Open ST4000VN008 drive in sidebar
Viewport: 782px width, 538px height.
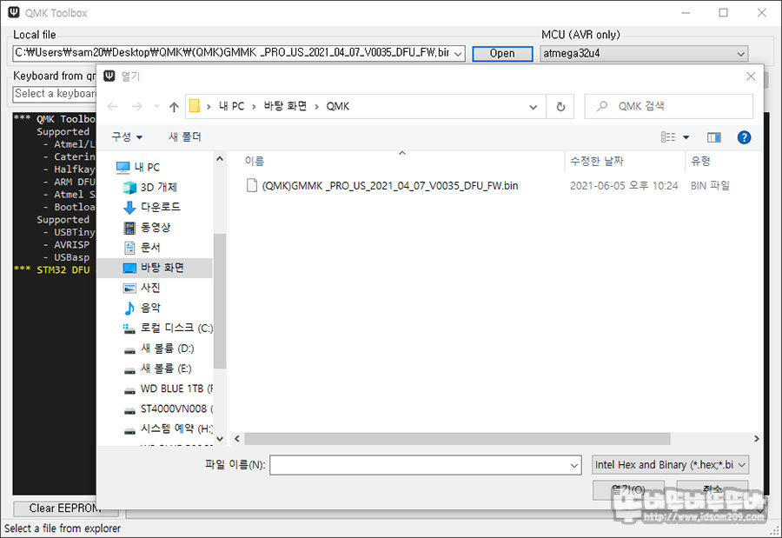pos(168,408)
